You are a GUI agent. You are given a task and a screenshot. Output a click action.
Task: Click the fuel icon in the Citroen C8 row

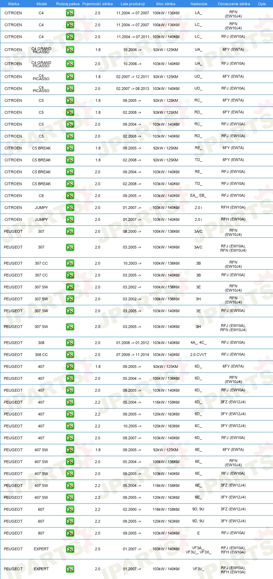tap(70, 196)
